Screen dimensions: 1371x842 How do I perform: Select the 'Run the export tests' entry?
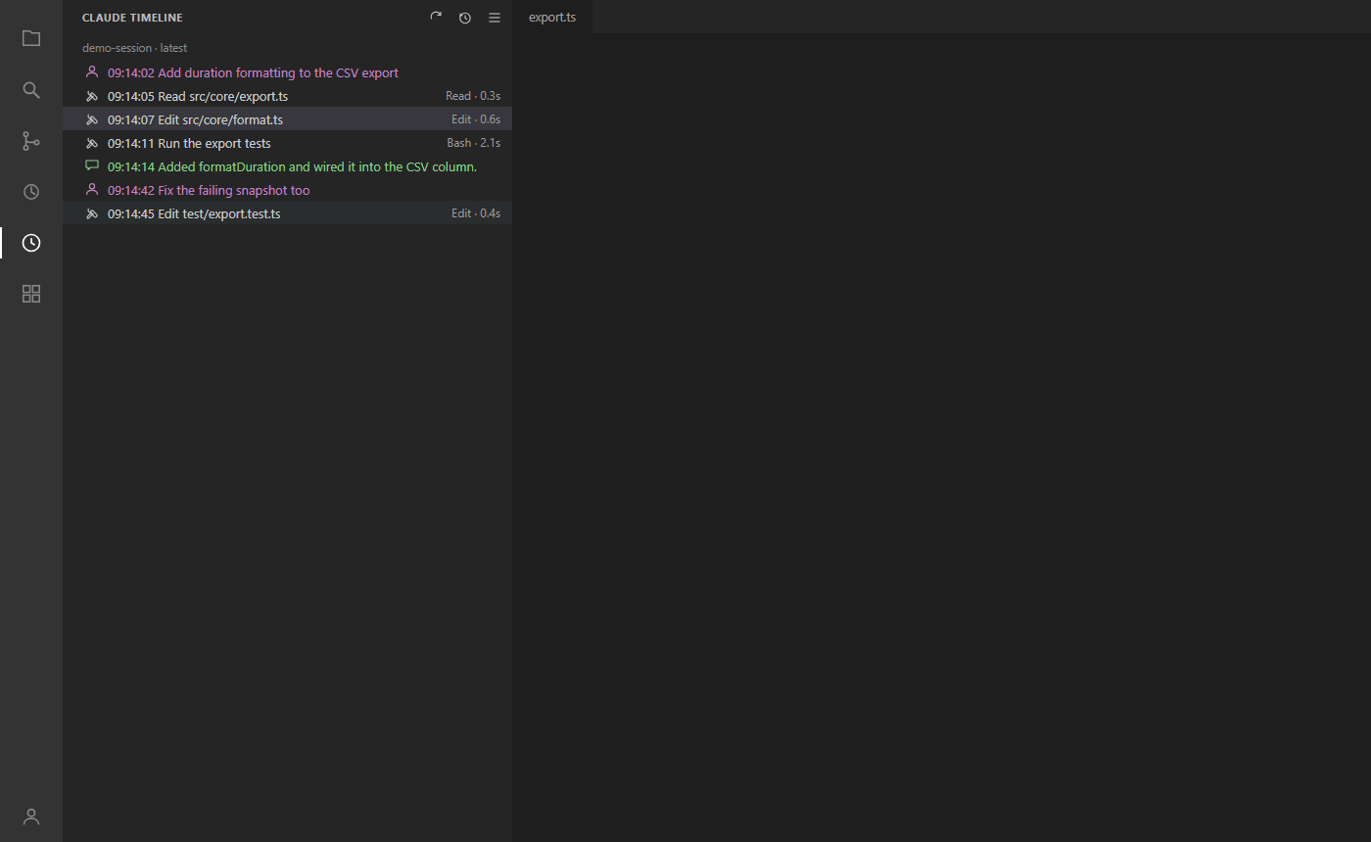287,143
